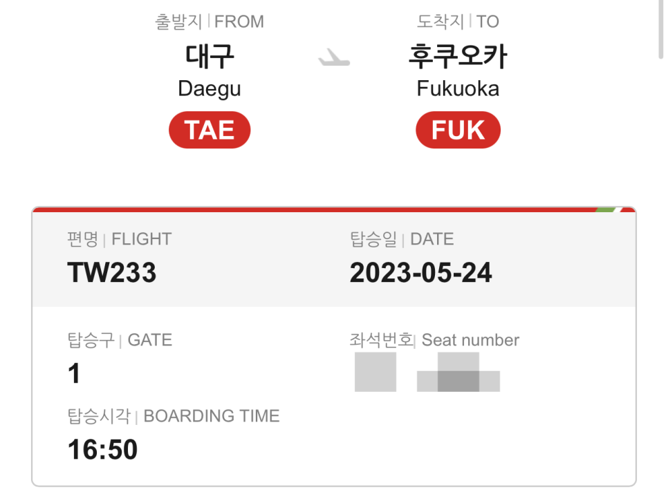Tap the red FUK airport badge
This screenshot has width=668, height=501.
pyautogui.click(x=458, y=130)
